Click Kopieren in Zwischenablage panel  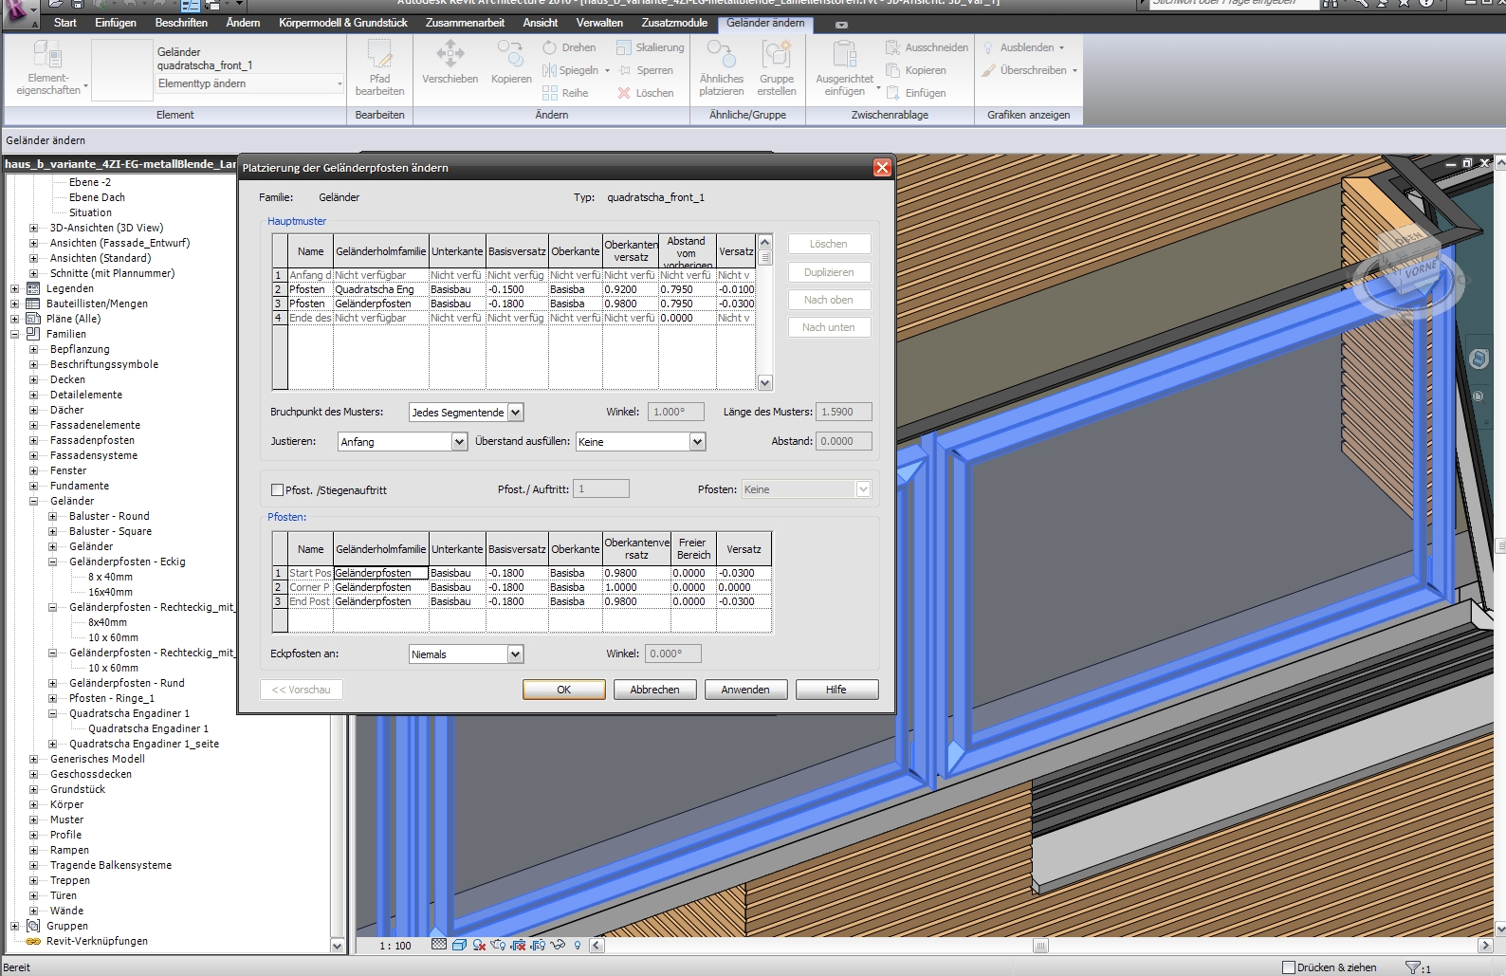(915, 70)
